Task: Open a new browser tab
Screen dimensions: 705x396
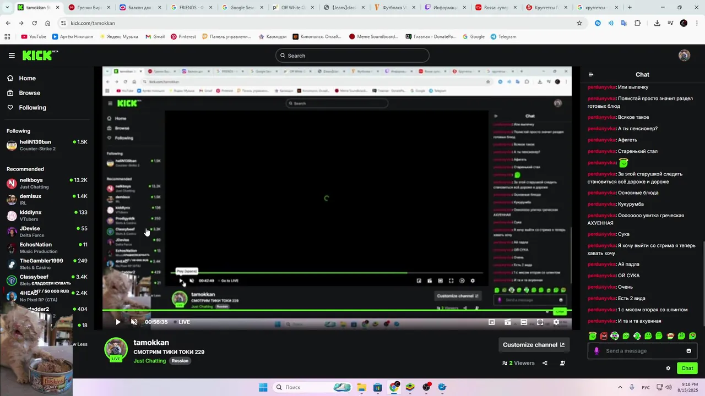Action: coord(630,8)
